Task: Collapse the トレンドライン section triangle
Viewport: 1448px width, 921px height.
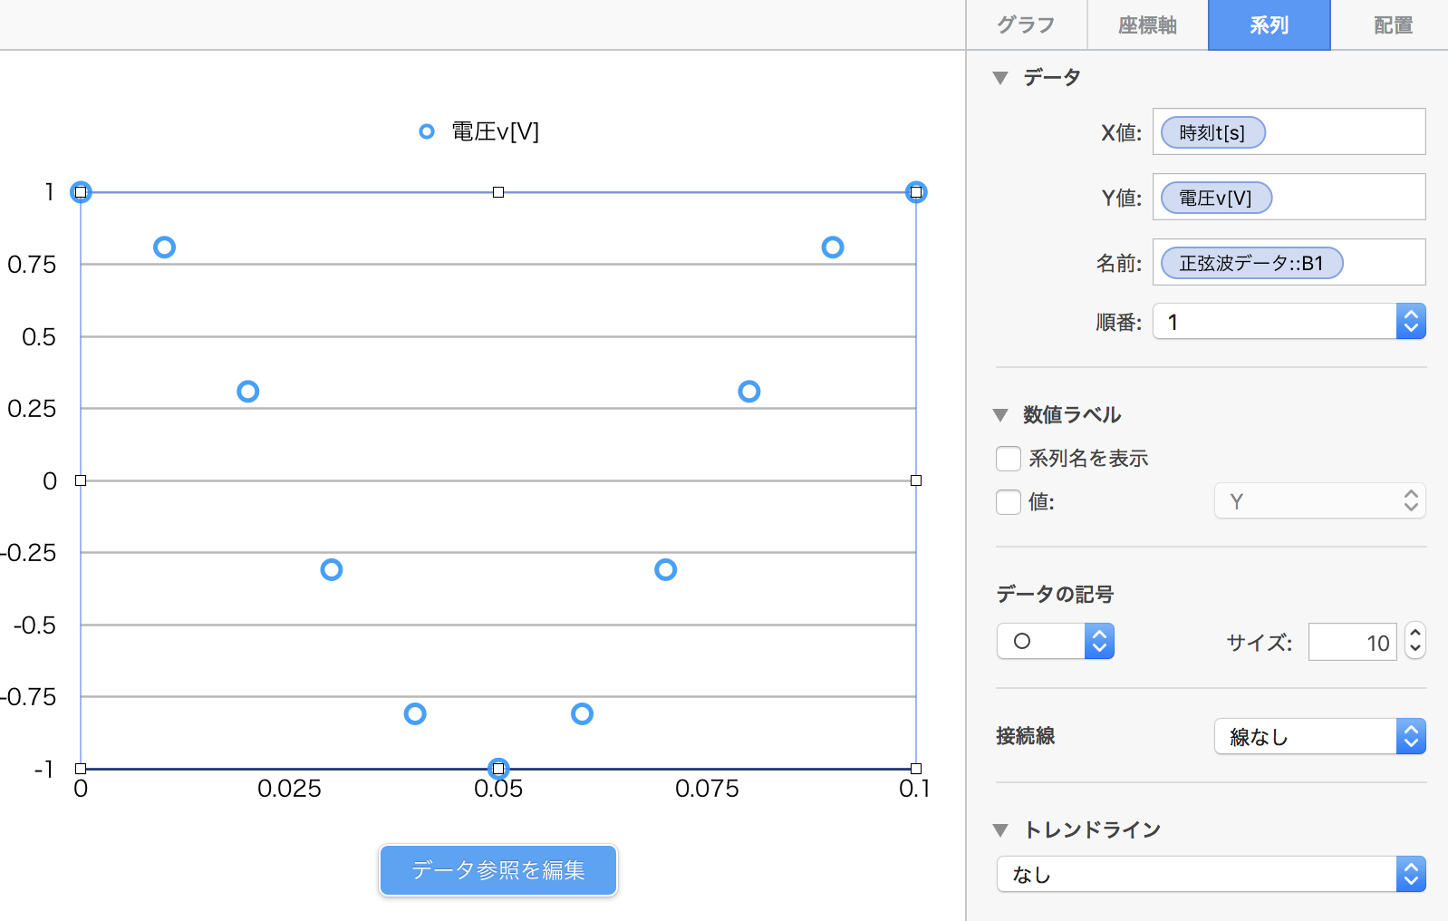Action: (x=1000, y=830)
